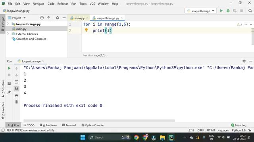254x142 pixels.
Task: Open Project panel settings gear
Action: click(57, 18)
